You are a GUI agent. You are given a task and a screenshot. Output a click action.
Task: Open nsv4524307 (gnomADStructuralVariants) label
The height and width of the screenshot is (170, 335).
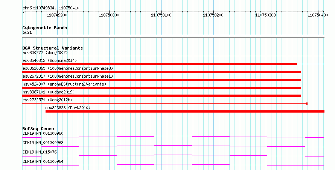[64, 84]
